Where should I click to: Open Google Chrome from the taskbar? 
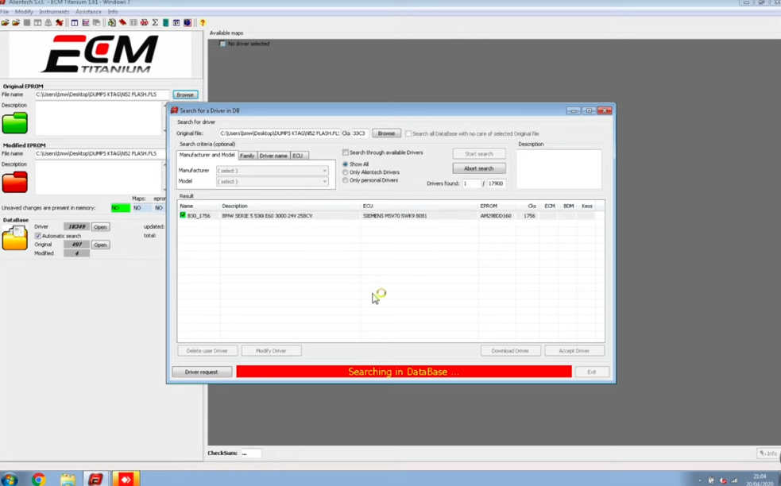pyautogui.click(x=38, y=480)
